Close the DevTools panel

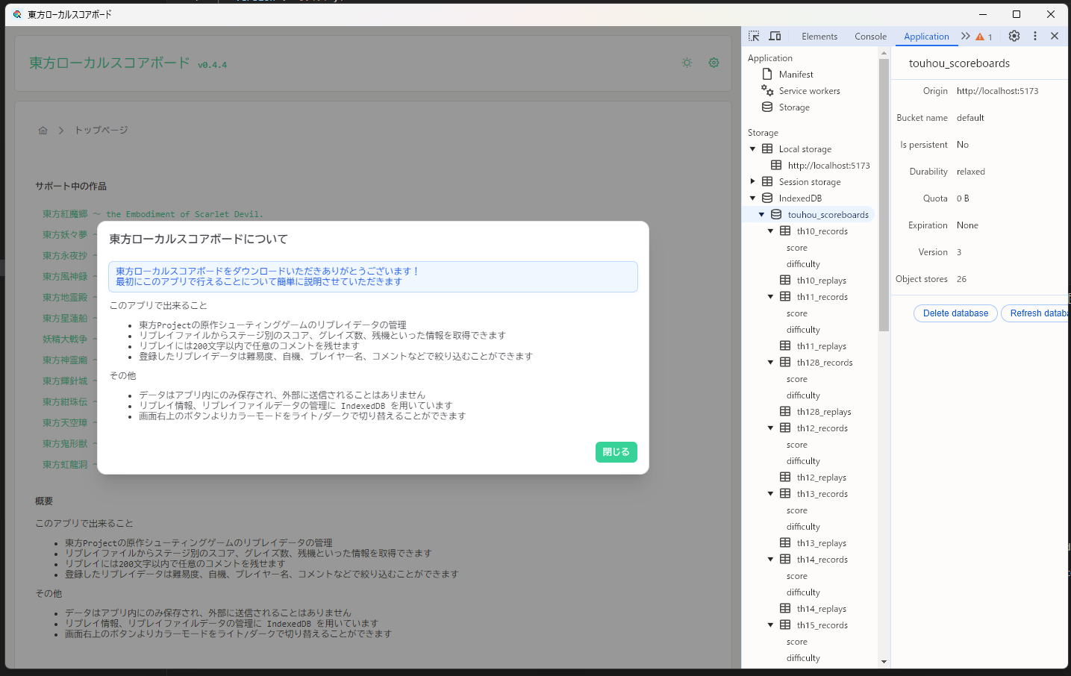[x=1055, y=36]
